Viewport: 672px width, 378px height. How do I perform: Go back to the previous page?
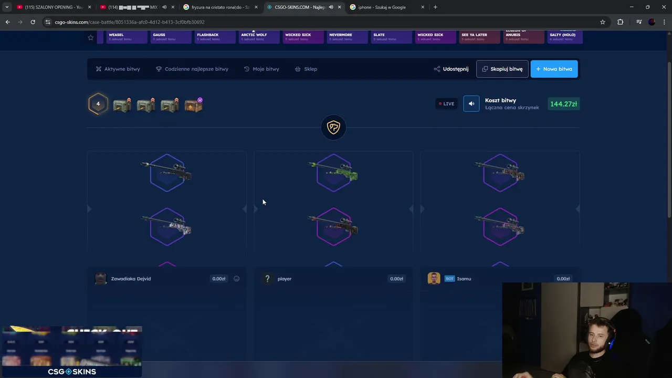(7, 22)
